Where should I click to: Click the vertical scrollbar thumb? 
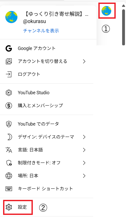click(124, 27)
